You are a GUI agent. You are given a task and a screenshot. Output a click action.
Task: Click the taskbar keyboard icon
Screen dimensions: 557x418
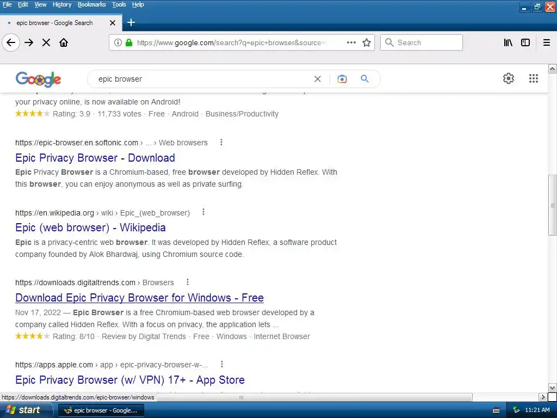(x=496, y=410)
